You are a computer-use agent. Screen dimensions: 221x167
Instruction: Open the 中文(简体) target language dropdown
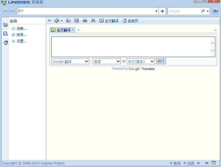(141, 61)
